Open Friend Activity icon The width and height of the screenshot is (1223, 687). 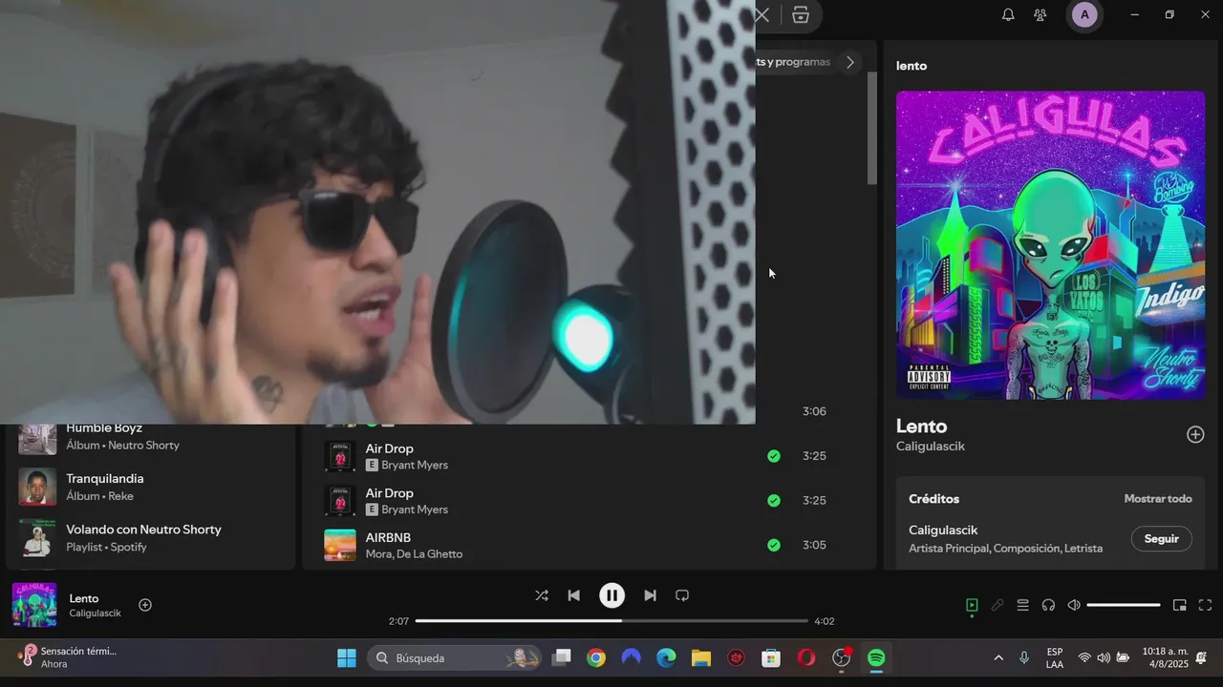(1041, 15)
